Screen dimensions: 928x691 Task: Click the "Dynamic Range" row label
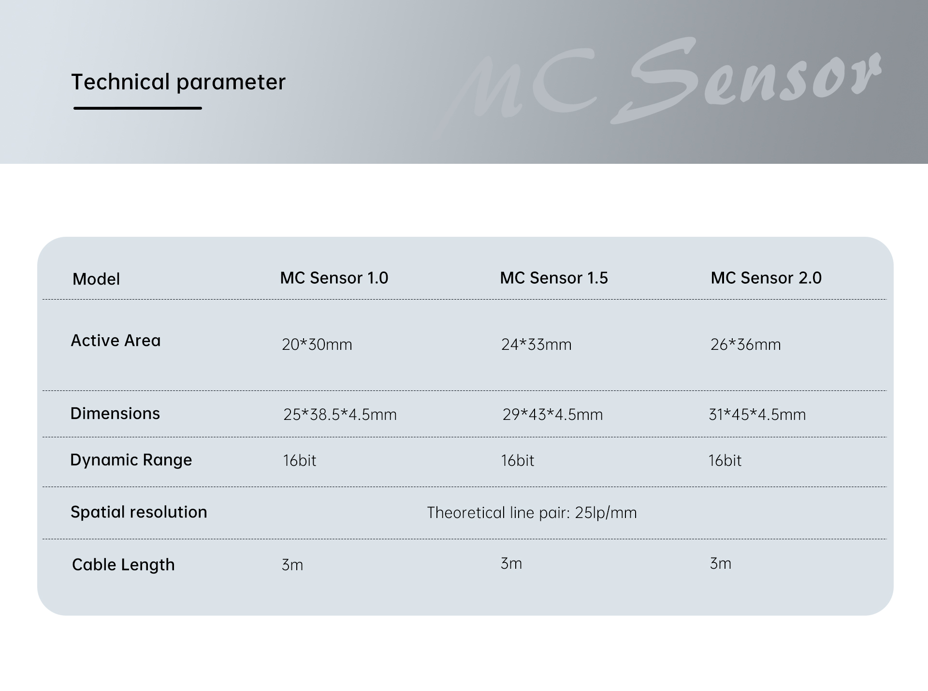(x=131, y=460)
